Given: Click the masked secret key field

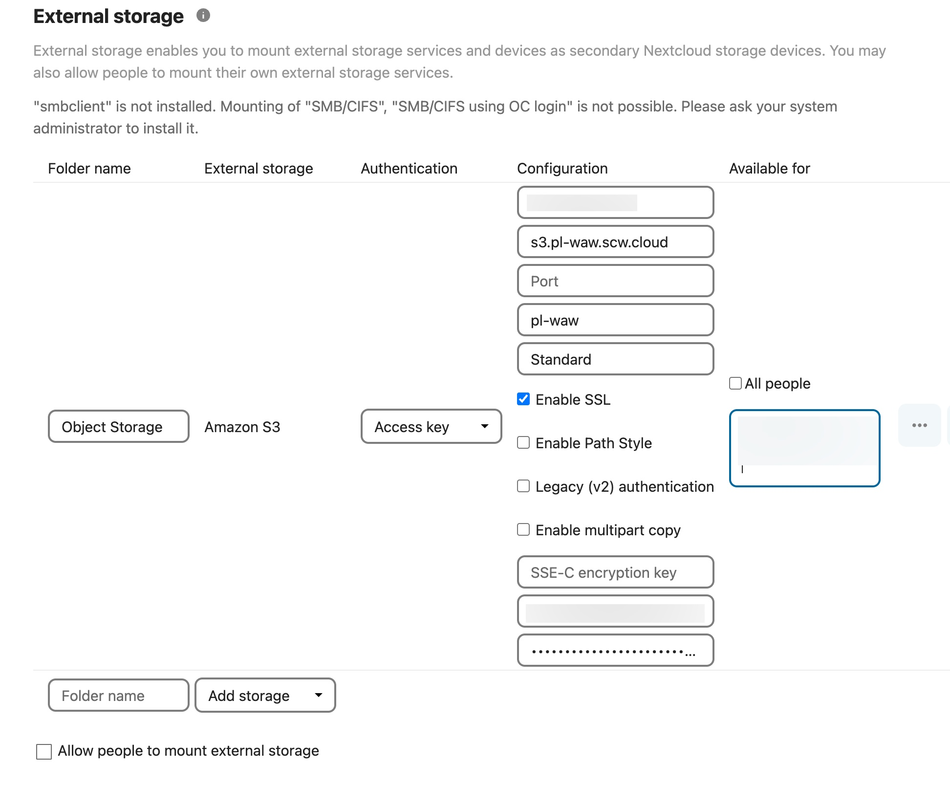Looking at the screenshot, I should coord(615,651).
